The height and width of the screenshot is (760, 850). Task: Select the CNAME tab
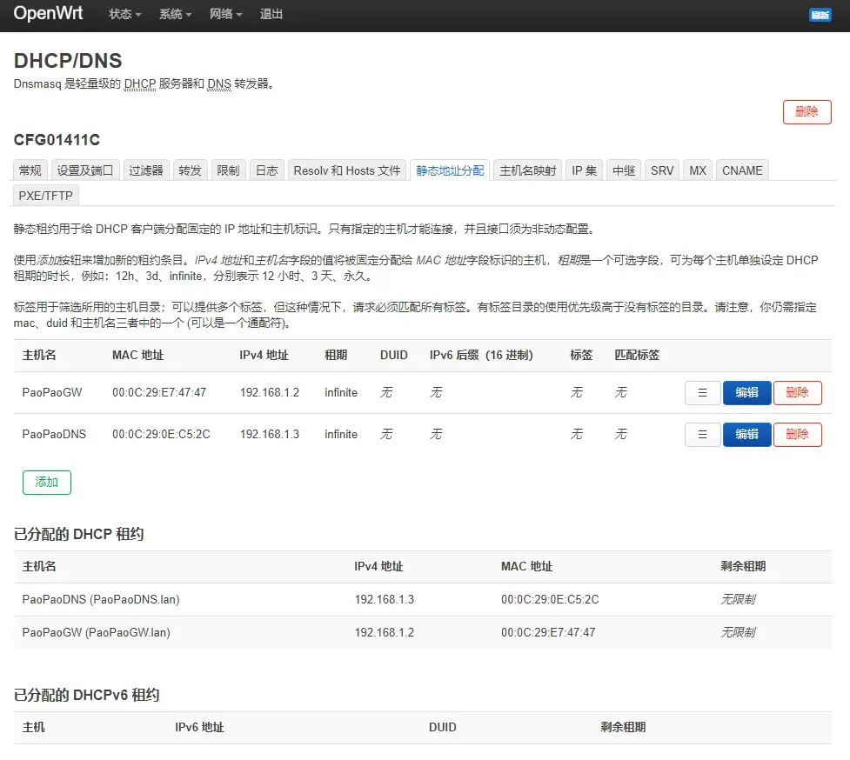click(742, 170)
